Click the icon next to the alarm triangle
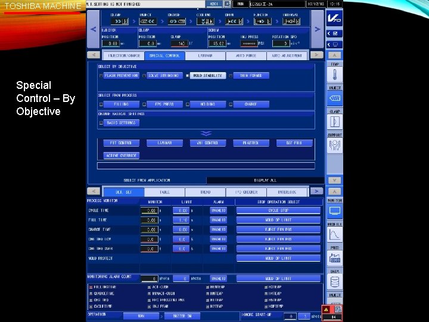Viewport: 429px width, 322px height. (338, 309)
